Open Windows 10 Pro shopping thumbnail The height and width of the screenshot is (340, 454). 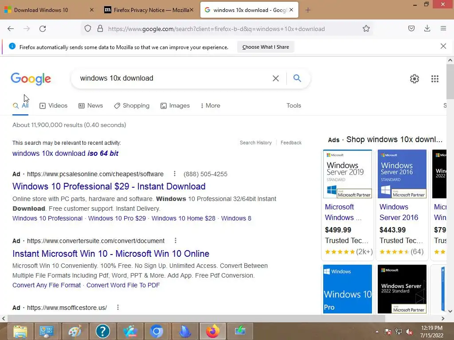pos(348,289)
